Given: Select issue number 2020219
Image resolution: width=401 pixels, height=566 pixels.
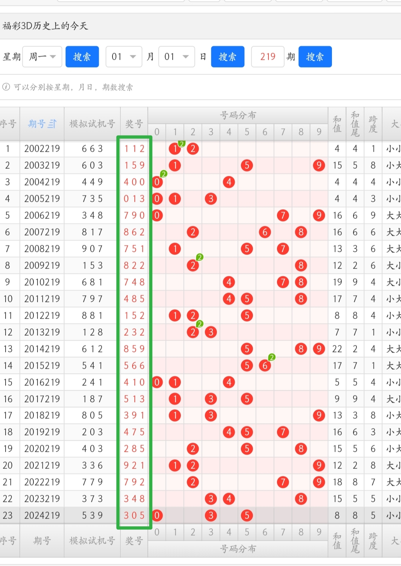Looking at the screenshot, I should (x=42, y=449).
